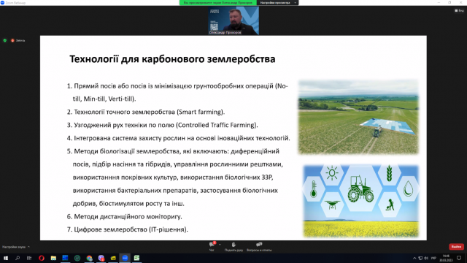Open audio settings menu at bottom left

click(x=16, y=247)
